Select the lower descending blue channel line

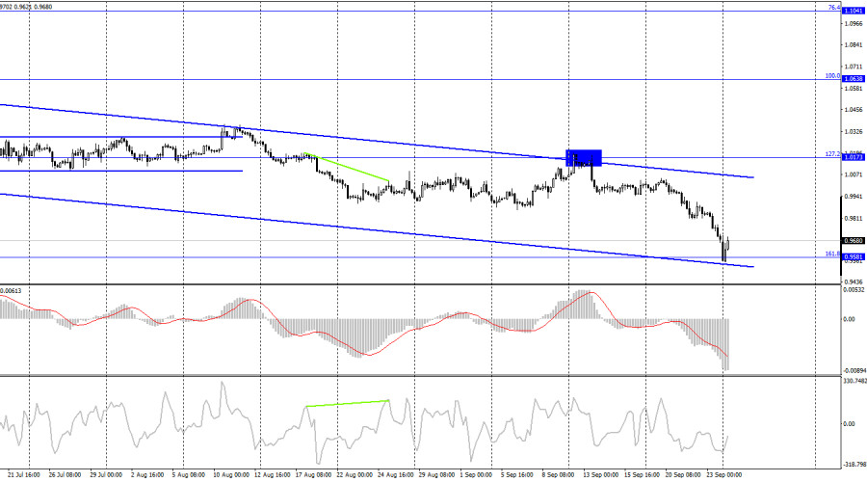(x=377, y=230)
